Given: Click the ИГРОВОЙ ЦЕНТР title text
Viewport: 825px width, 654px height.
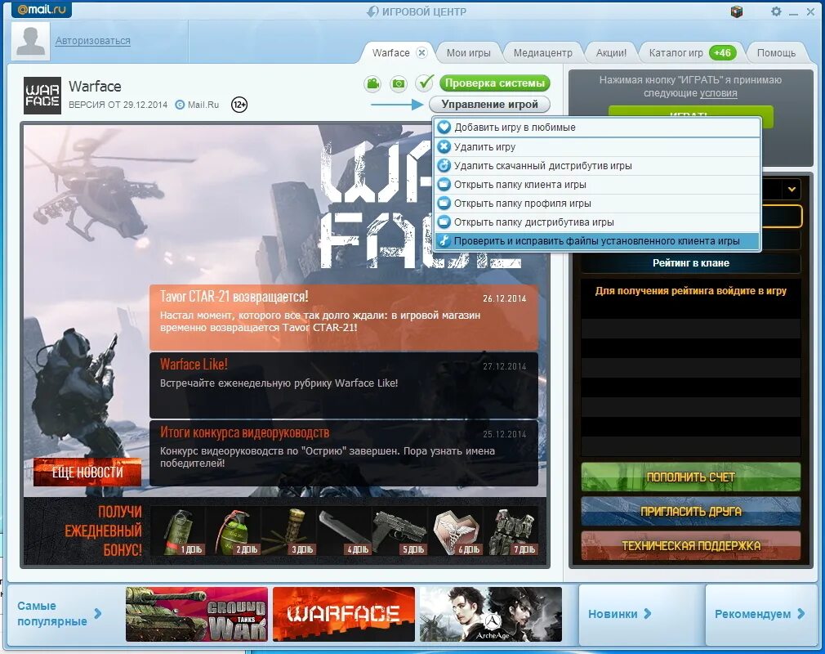Looking at the screenshot, I should click(x=424, y=11).
